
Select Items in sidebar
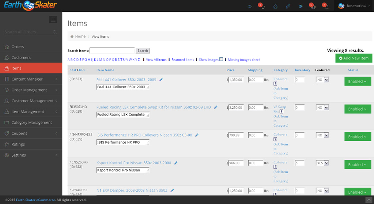(x=31, y=68)
